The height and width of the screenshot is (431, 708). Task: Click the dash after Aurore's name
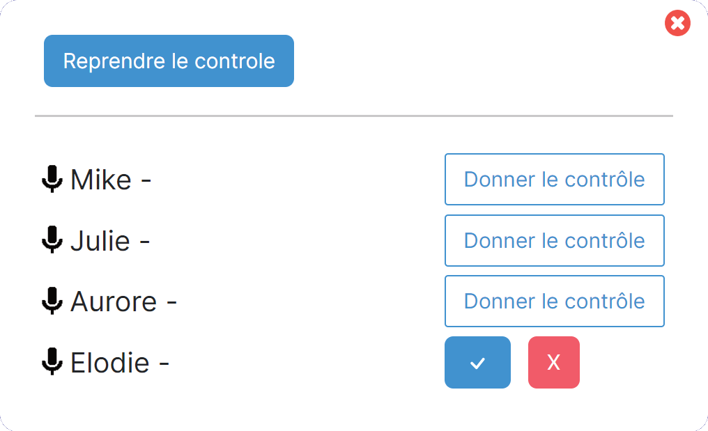pos(171,304)
